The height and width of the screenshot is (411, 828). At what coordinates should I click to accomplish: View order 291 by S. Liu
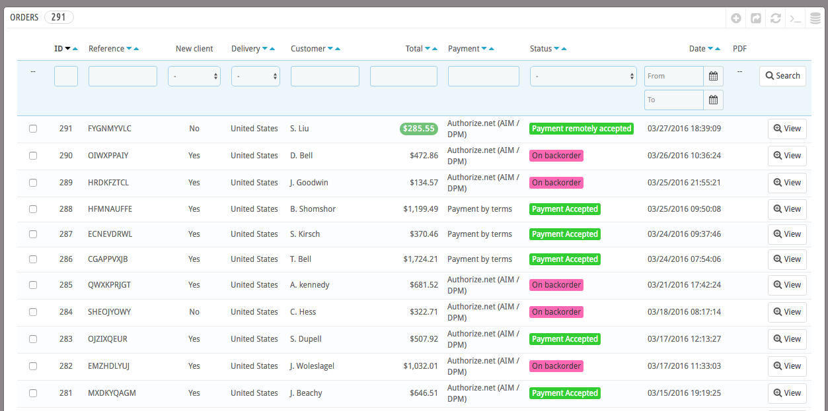pos(787,129)
